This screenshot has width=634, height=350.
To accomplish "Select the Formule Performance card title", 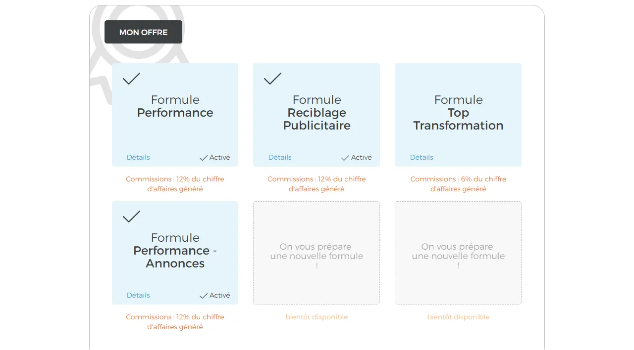I will pos(175,106).
